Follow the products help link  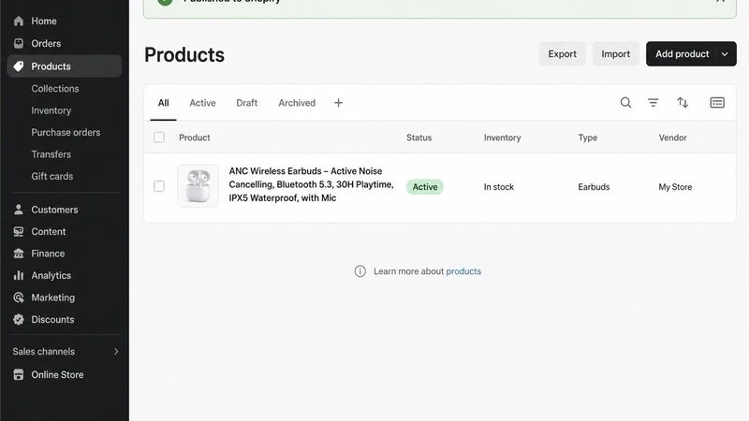click(x=463, y=271)
